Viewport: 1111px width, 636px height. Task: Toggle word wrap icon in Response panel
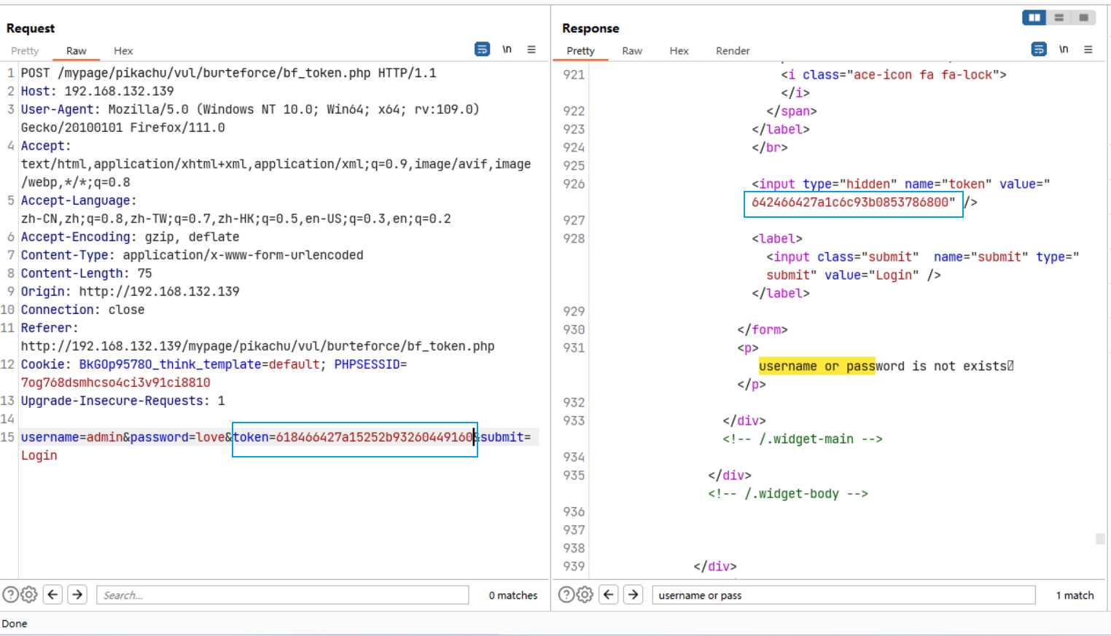(1039, 50)
